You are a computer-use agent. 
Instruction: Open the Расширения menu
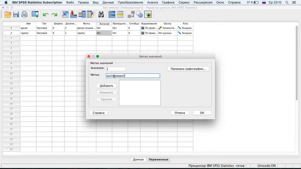(x=203, y=2)
